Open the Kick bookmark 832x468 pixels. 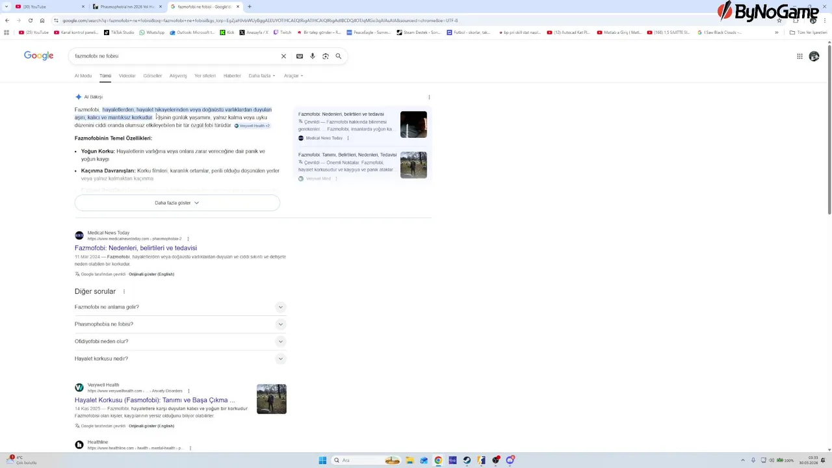(x=227, y=32)
